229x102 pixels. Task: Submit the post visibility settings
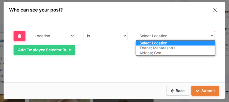click(x=205, y=91)
